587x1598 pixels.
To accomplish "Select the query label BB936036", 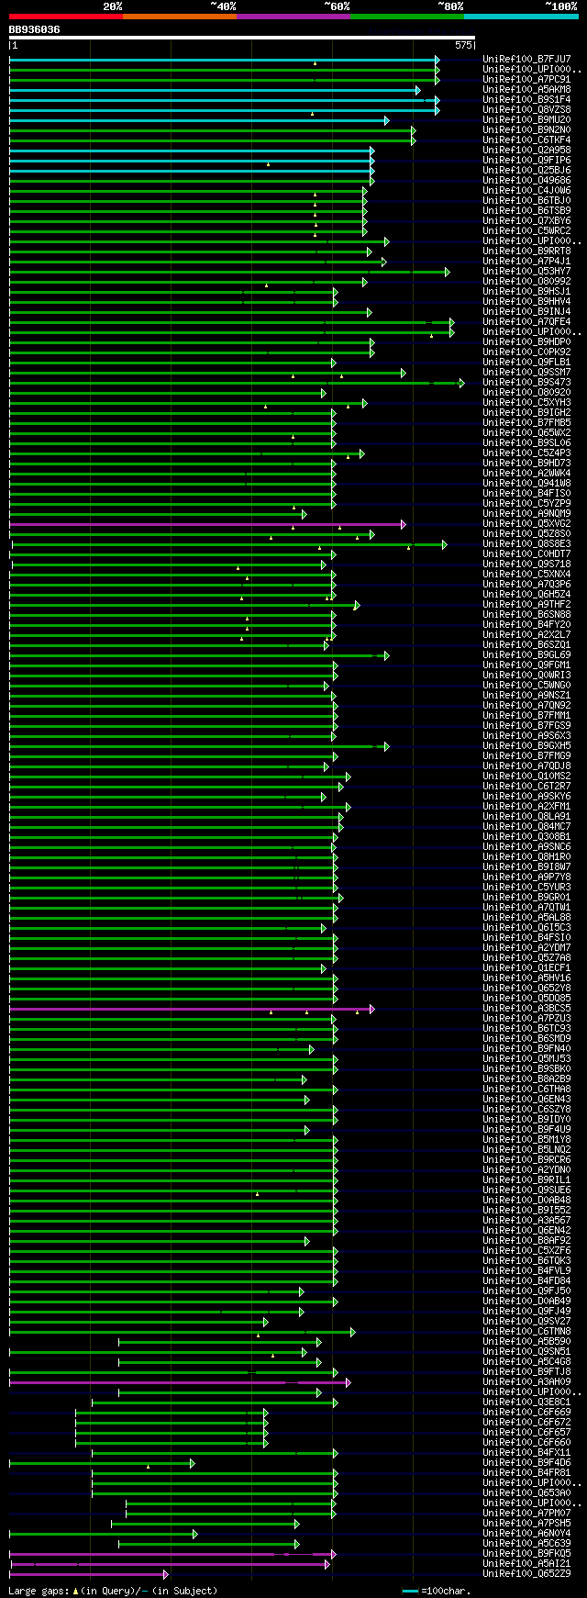I will (35, 29).
